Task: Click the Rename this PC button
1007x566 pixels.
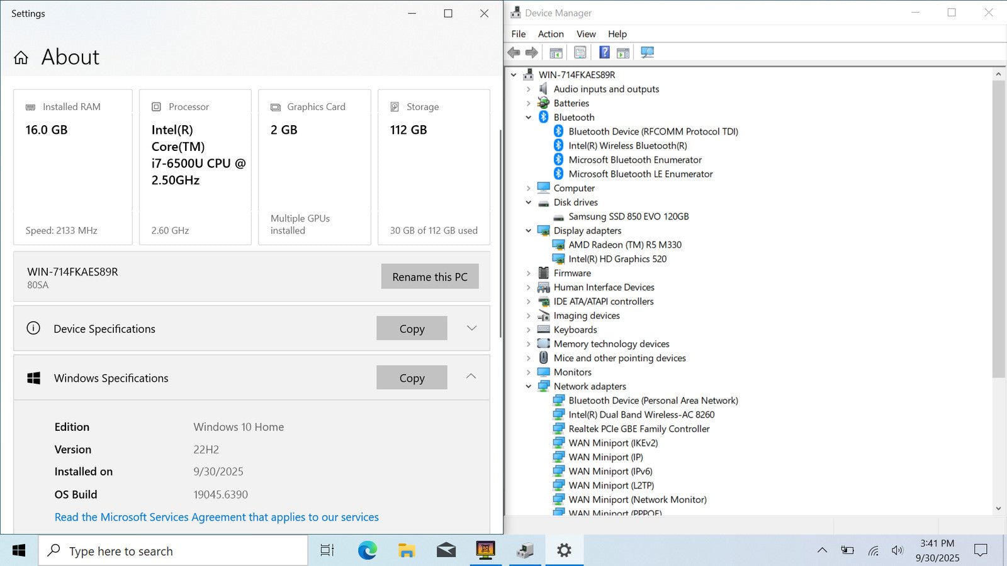Action: coord(430,277)
